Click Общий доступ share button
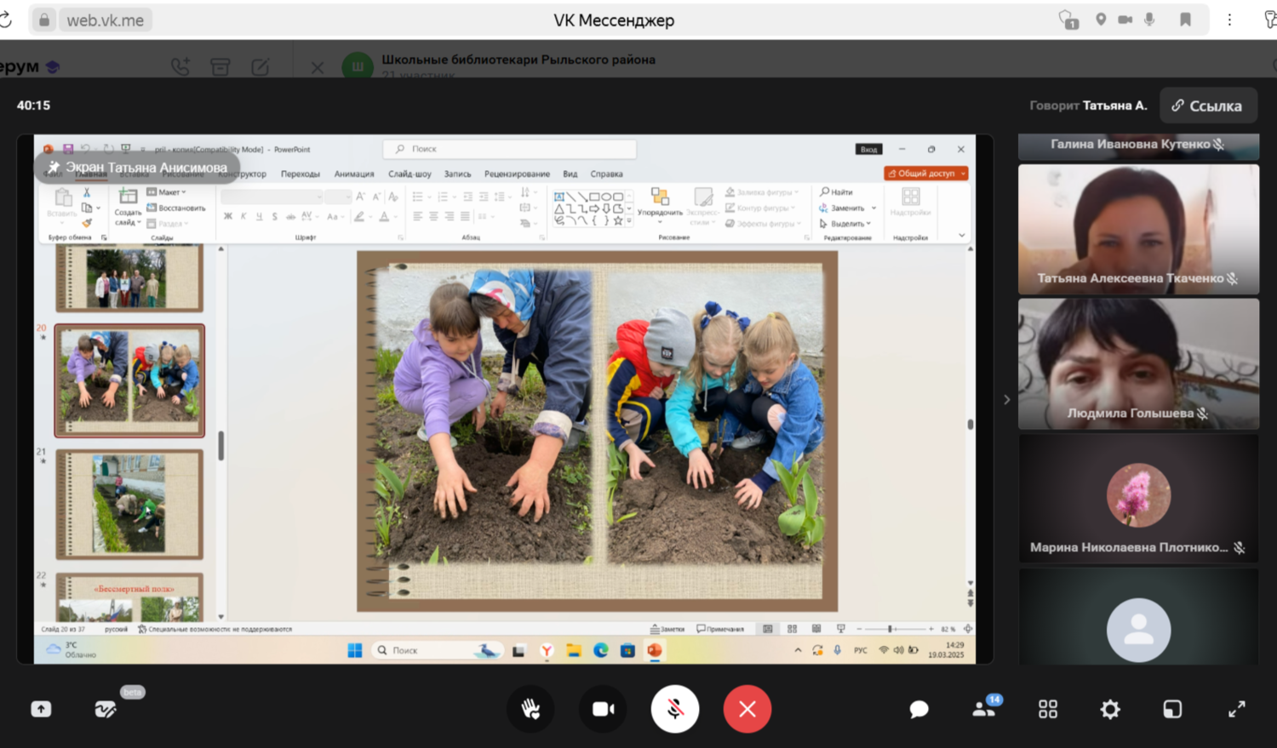1277x748 pixels. (x=926, y=174)
